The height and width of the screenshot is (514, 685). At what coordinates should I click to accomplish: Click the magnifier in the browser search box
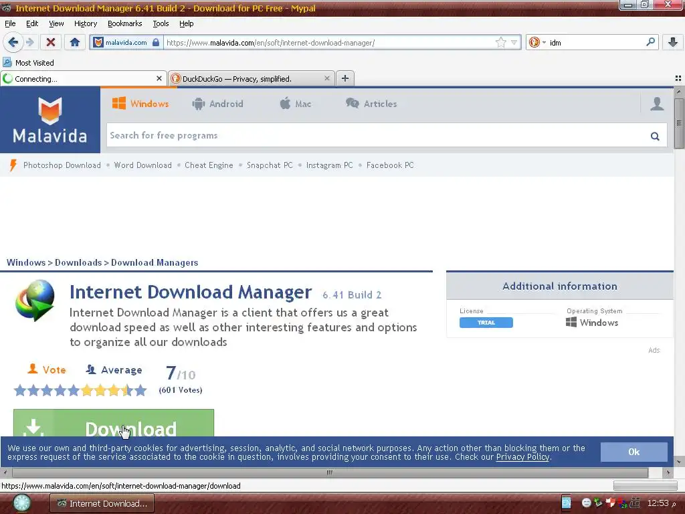click(650, 42)
